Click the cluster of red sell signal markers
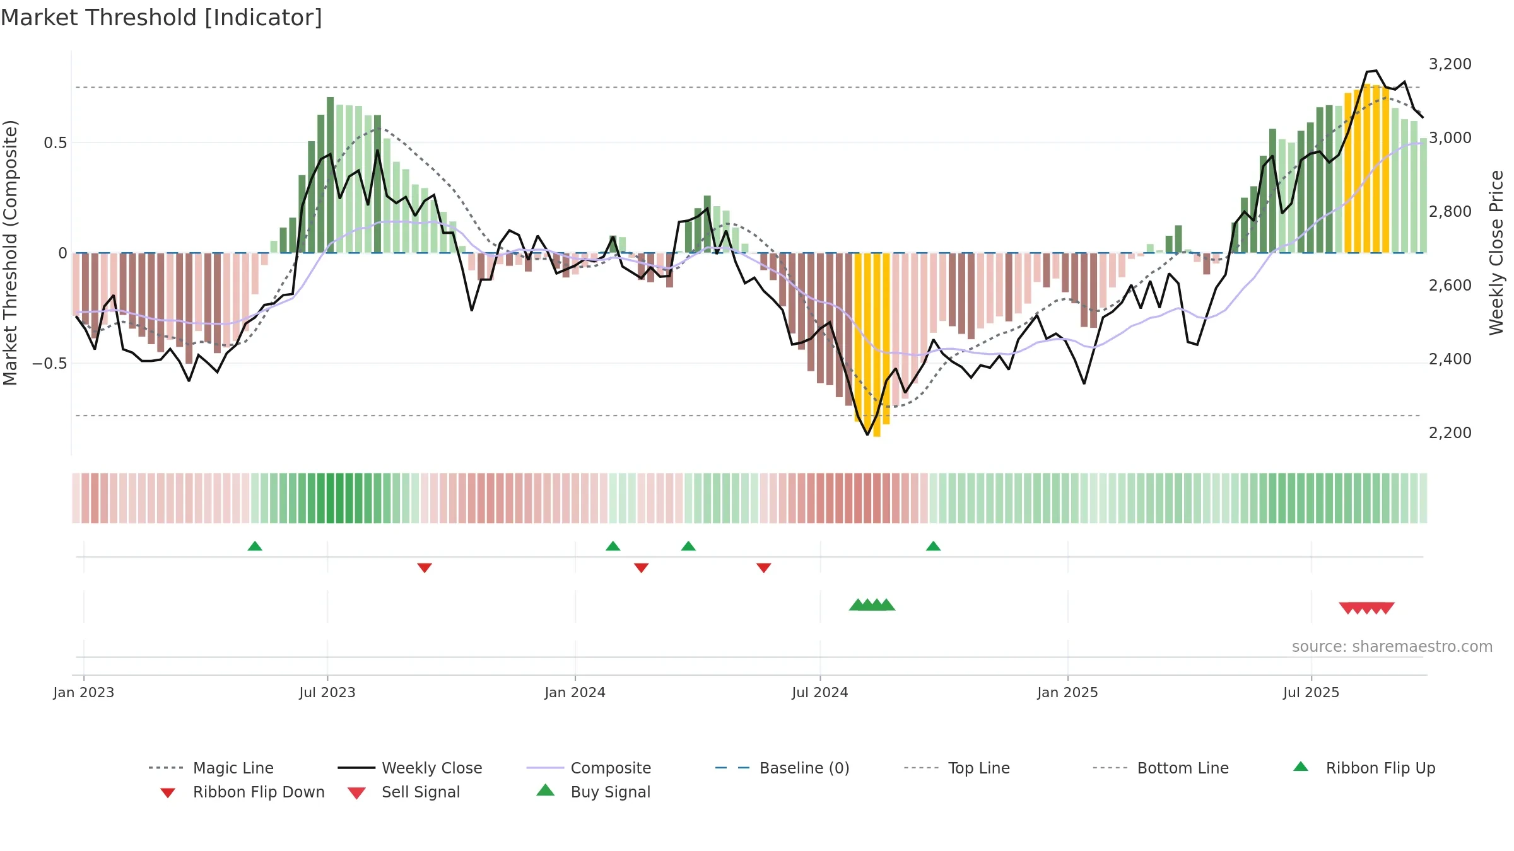The height and width of the screenshot is (851, 1514). point(1367,608)
